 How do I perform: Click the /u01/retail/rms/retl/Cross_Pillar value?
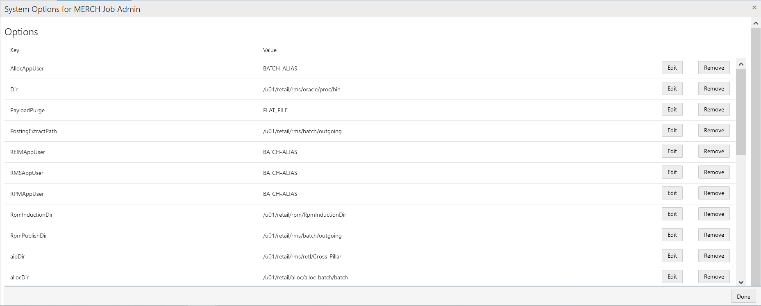(302, 256)
